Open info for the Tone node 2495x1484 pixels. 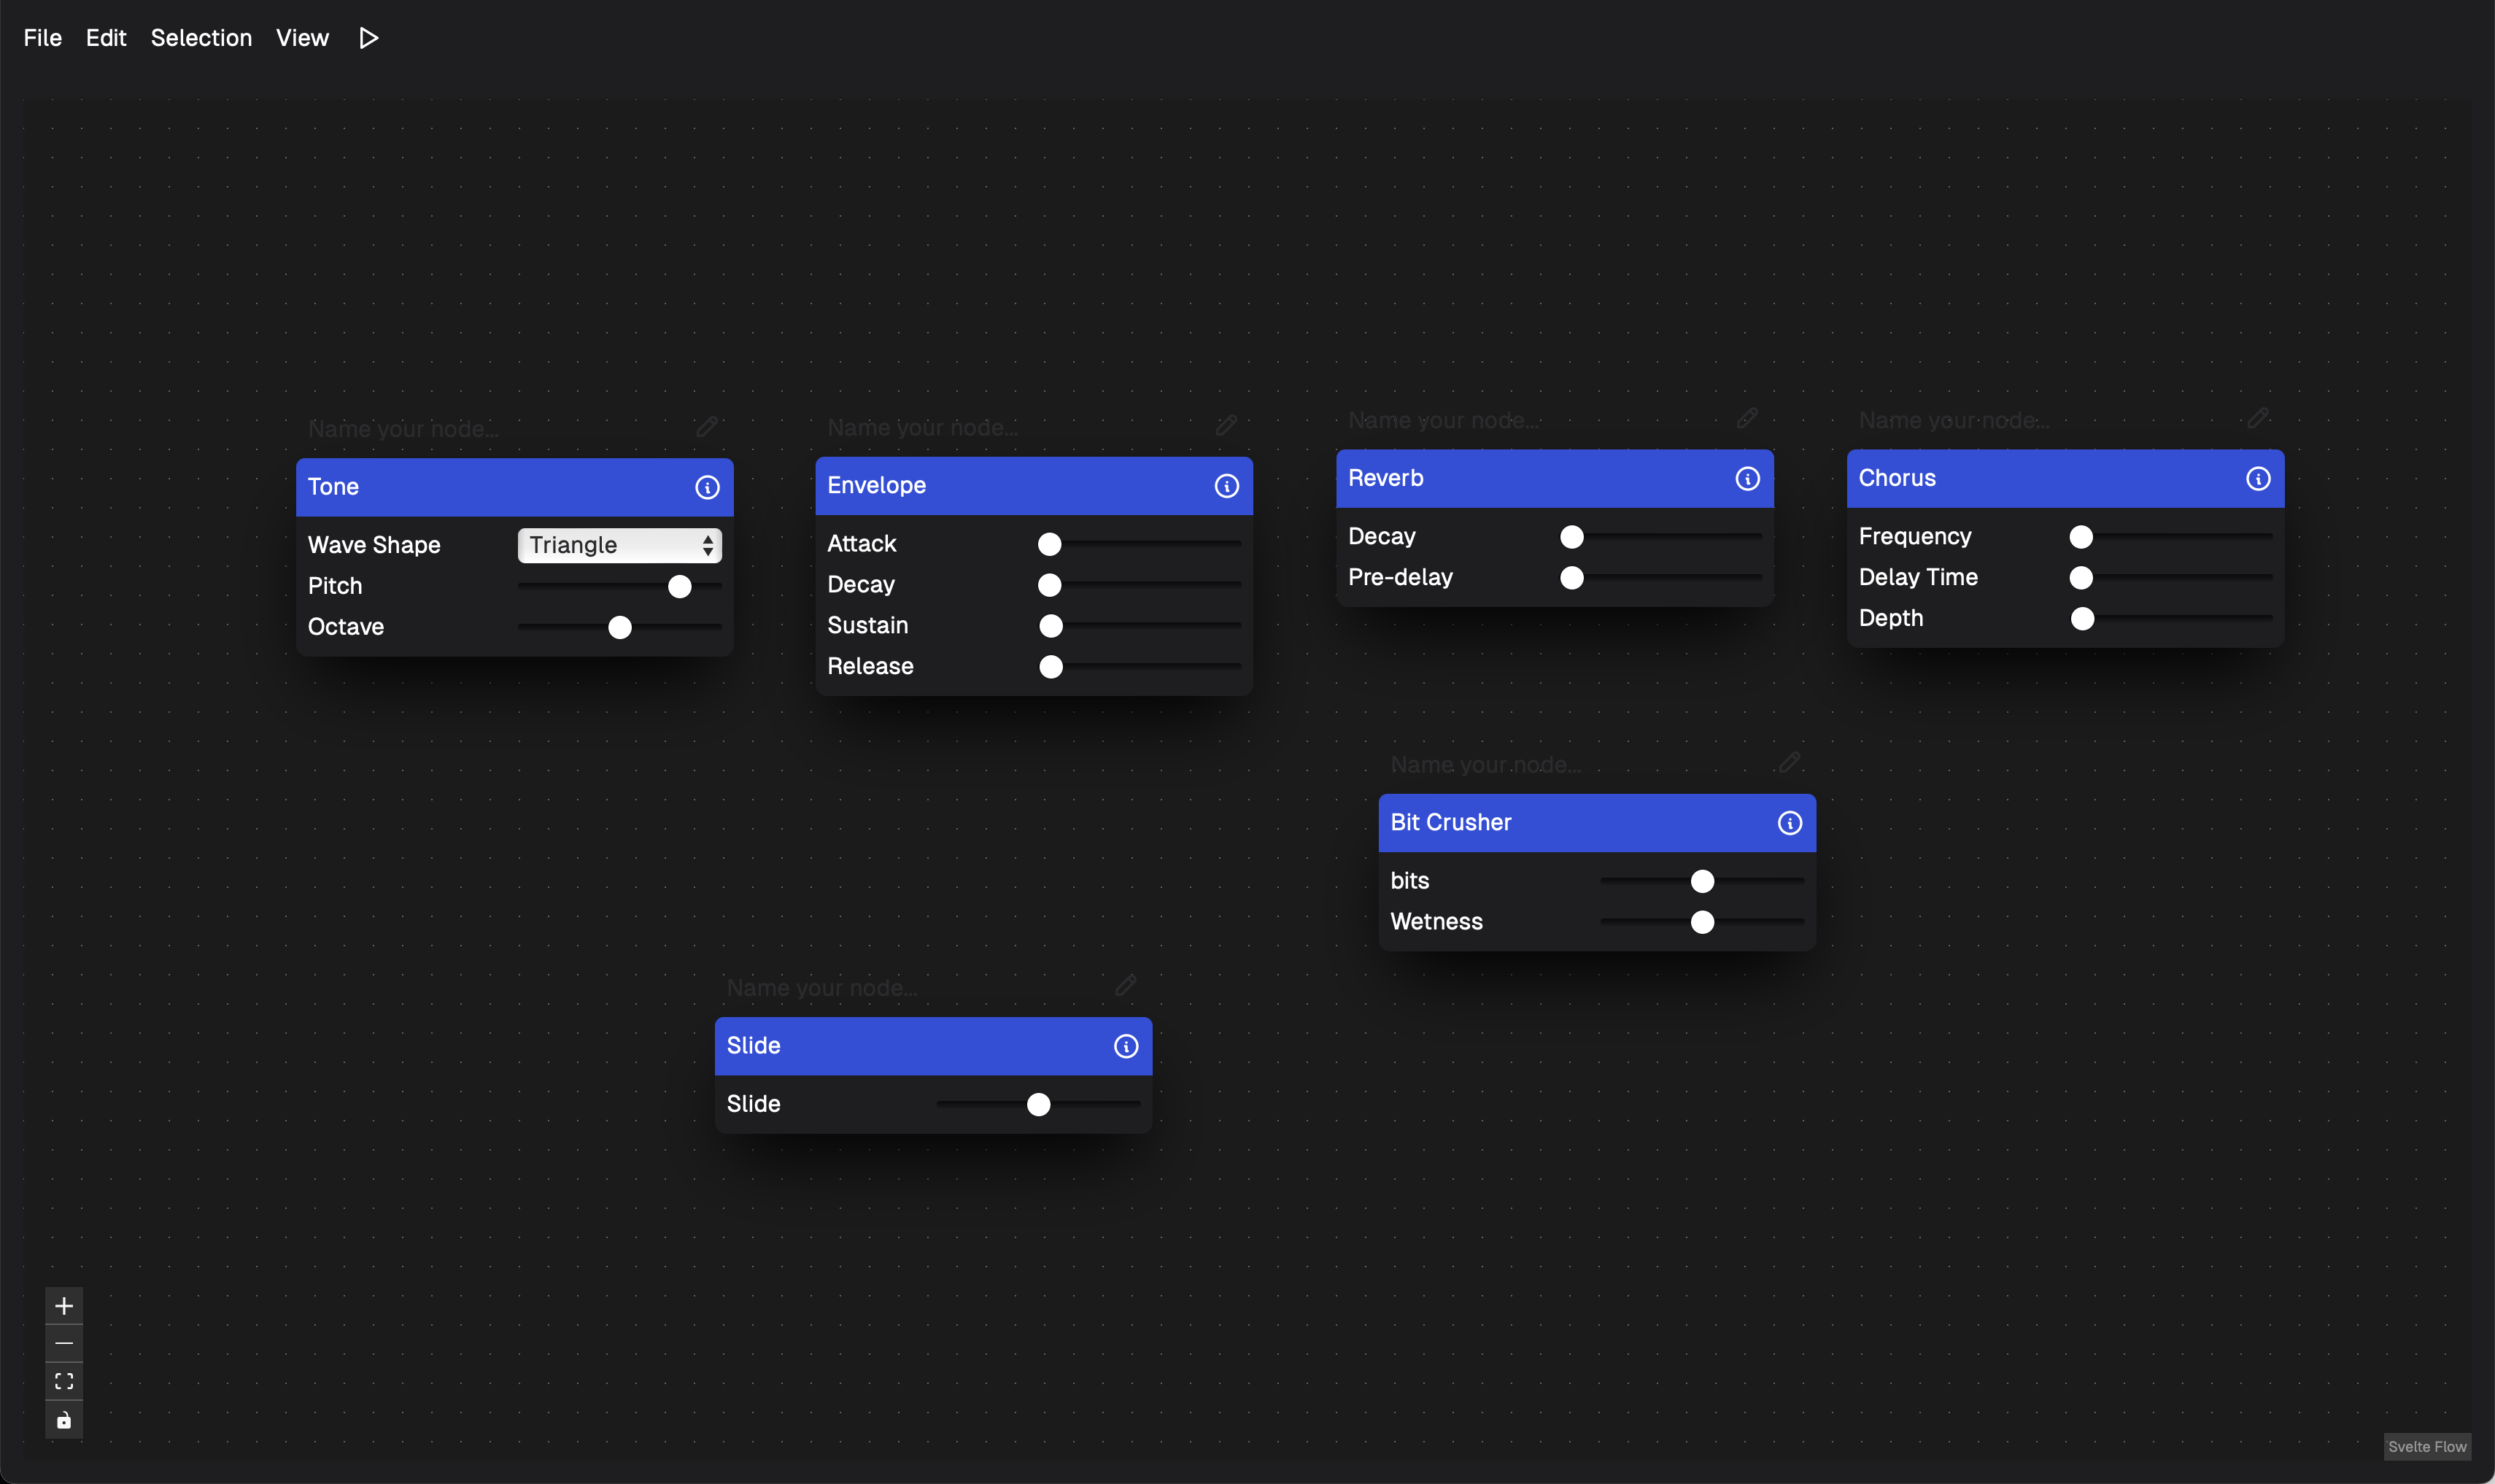pos(707,487)
